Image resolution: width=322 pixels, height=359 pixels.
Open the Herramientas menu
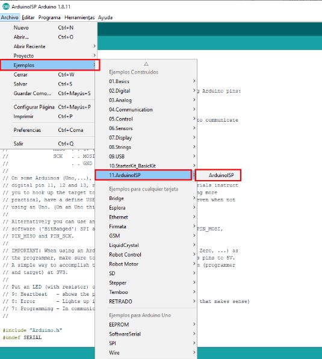pyautogui.click(x=79, y=17)
